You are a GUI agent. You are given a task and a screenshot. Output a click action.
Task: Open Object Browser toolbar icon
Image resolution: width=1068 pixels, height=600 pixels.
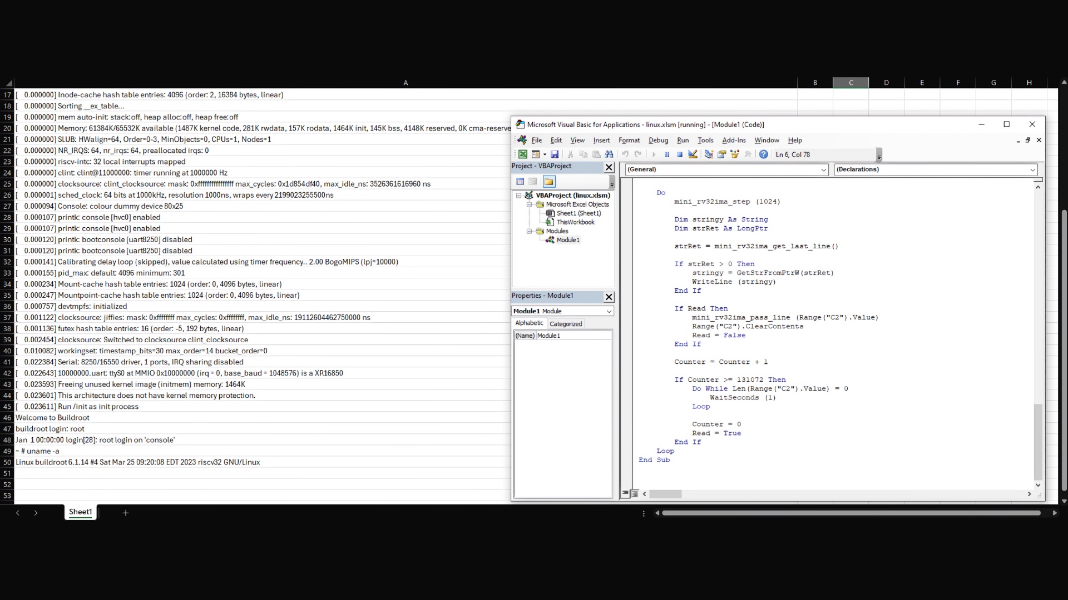734,154
